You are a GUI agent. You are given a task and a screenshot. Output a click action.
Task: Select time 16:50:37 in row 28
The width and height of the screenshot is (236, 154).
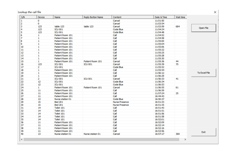pyautogui.click(x=160, y=99)
